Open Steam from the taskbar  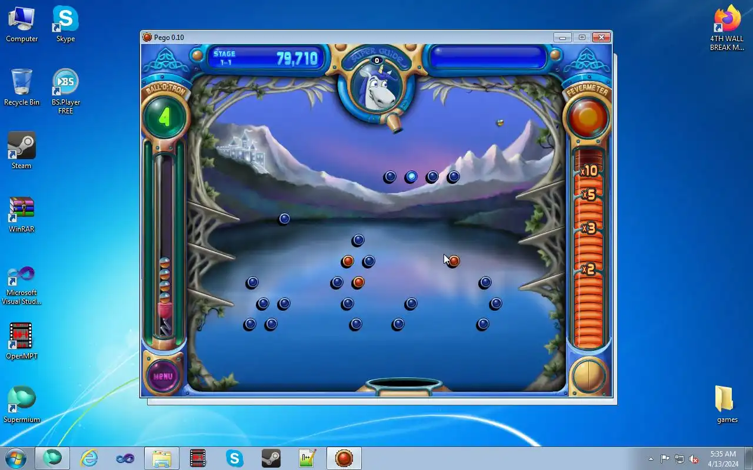coord(271,458)
